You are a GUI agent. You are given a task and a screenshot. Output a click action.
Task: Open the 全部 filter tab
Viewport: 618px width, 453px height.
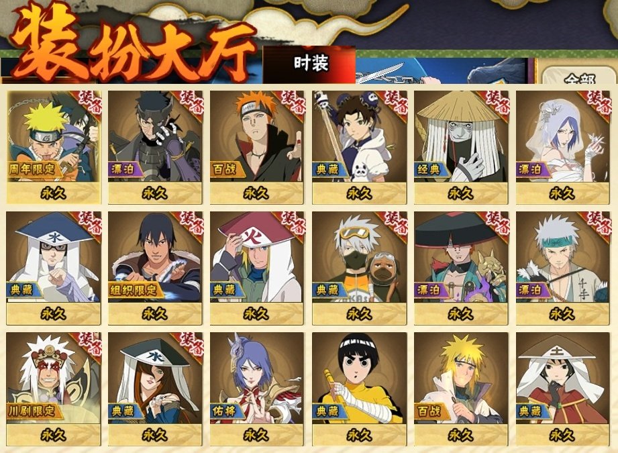(578, 77)
